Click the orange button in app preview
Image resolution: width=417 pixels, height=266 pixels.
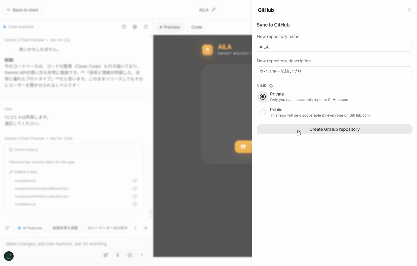point(243,147)
